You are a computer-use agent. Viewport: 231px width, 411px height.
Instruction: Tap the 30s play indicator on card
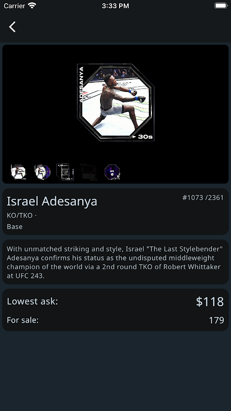click(143, 137)
